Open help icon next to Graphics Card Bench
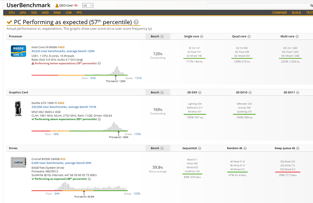 coord(162,93)
